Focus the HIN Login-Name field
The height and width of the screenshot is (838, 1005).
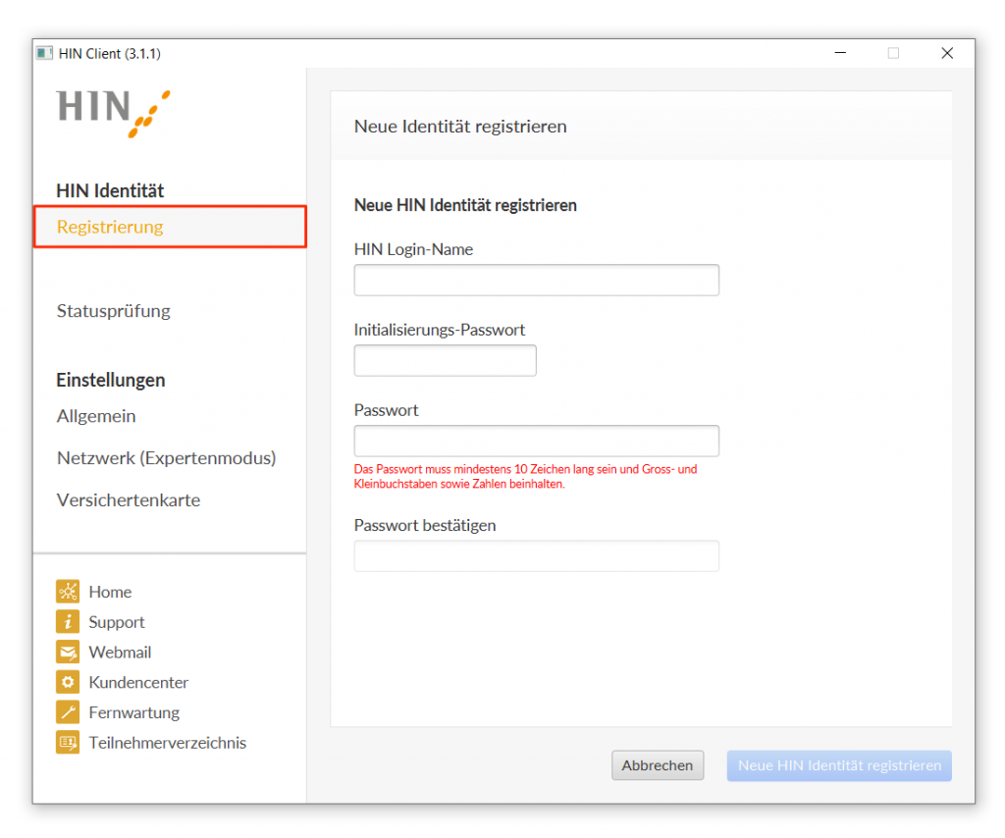[537, 280]
